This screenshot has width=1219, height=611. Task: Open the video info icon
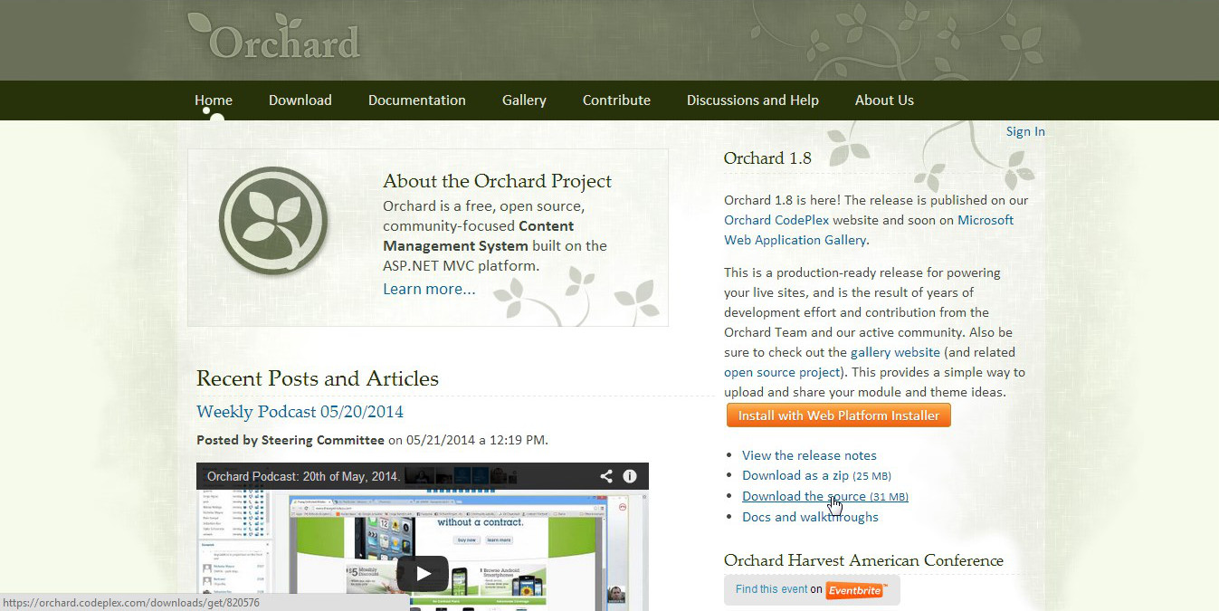(630, 476)
